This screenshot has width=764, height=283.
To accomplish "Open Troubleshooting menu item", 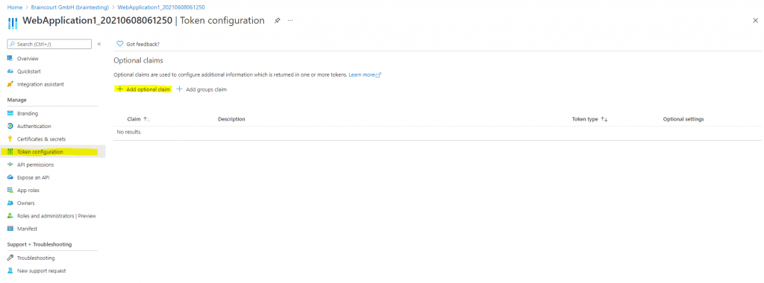I will click(x=36, y=258).
